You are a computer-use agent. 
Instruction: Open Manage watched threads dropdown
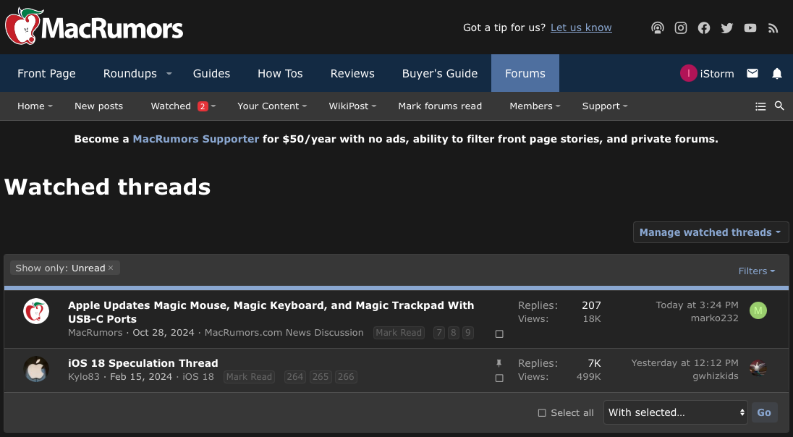(x=711, y=232)
